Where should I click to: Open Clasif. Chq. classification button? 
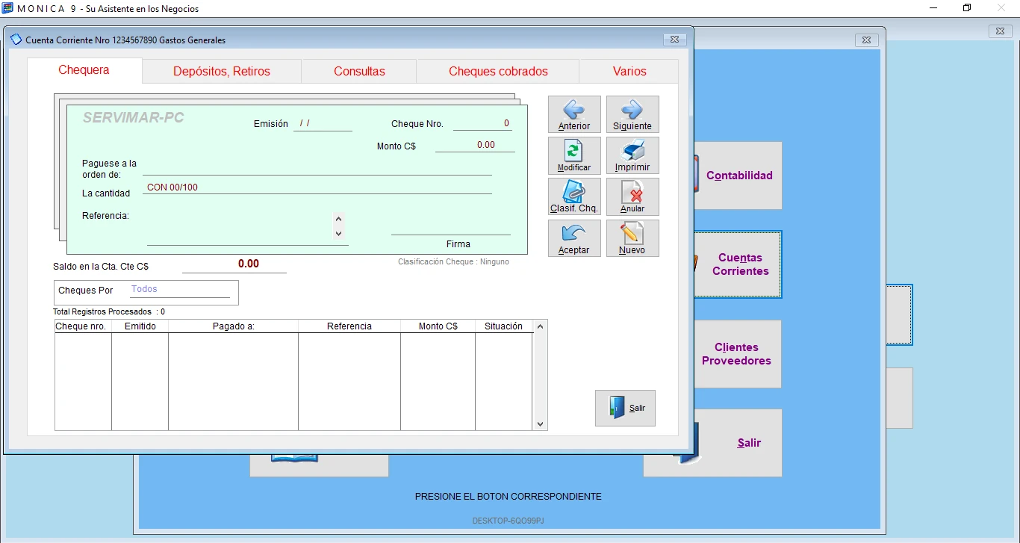click(573, 196)
